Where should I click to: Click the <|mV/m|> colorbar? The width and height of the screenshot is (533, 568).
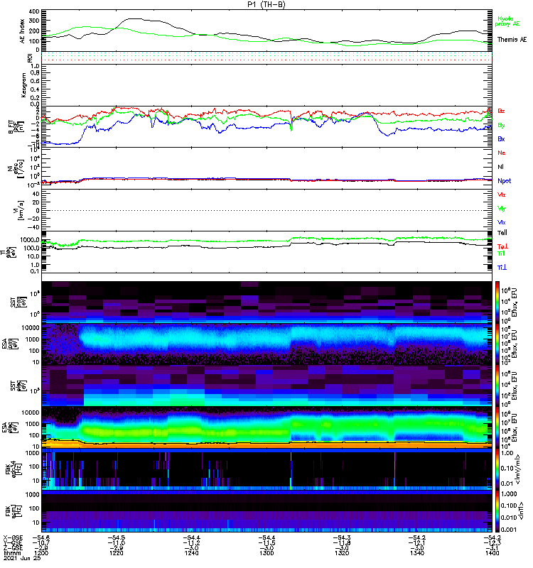pyautogui.click(x=498, y=469)
